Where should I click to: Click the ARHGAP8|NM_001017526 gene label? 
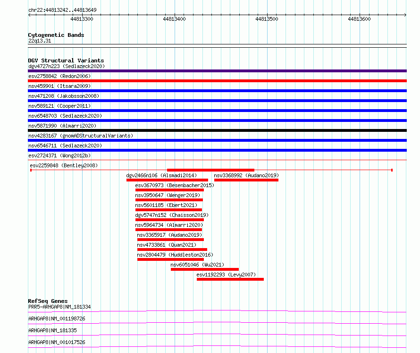tap(57, 342)
